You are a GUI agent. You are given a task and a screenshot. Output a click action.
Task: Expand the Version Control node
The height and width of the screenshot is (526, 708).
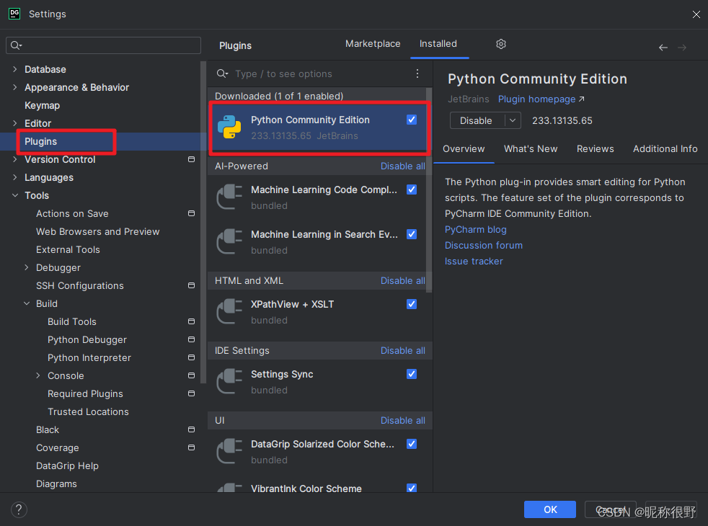tap(15, 159)
